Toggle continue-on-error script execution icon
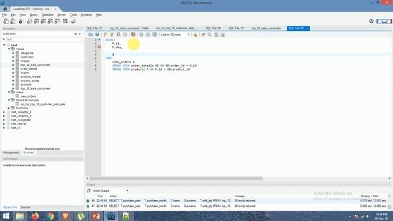393x221 pixels. [133, 34]
